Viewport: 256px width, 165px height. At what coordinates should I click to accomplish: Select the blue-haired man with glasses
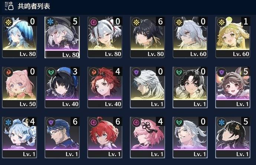(x=62, y=138)
